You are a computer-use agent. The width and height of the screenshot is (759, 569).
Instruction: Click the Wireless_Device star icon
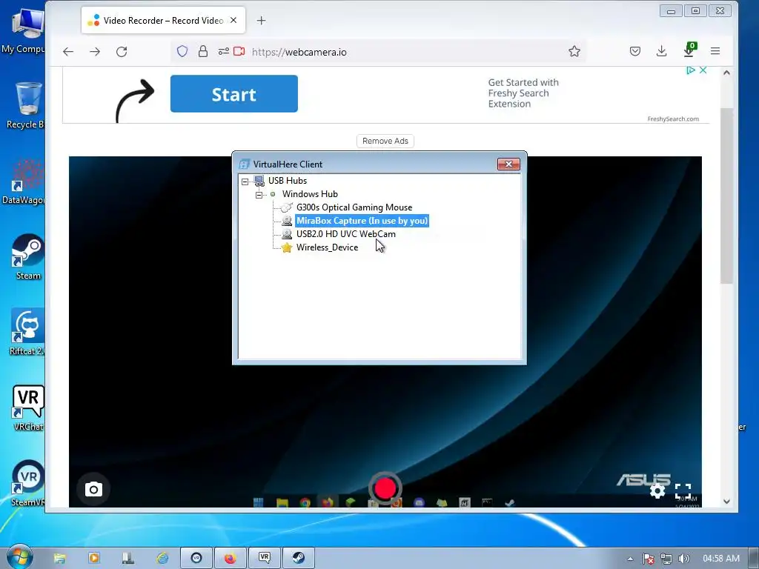pos(287,247)
